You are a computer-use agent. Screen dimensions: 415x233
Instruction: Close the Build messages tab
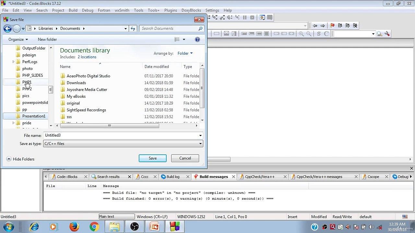[x=234, y=177]
